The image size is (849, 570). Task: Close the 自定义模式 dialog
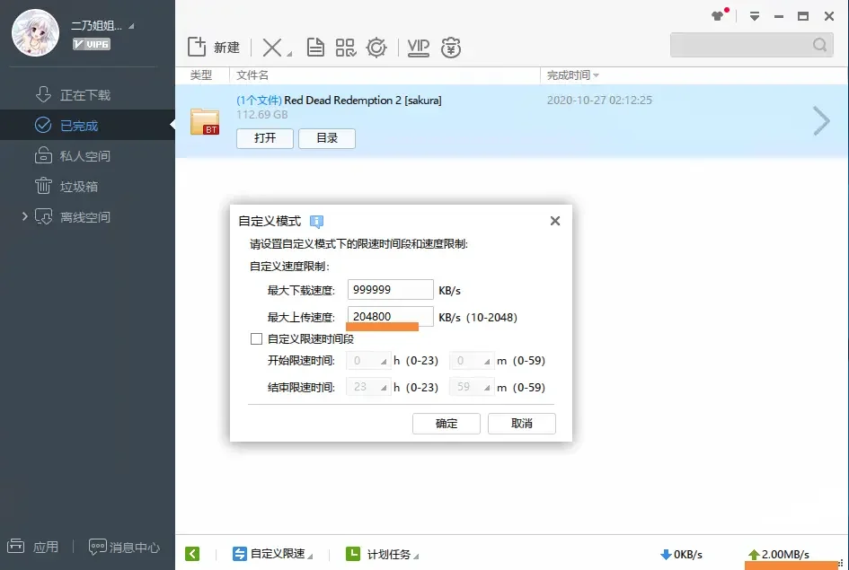(x=555, y=221)
